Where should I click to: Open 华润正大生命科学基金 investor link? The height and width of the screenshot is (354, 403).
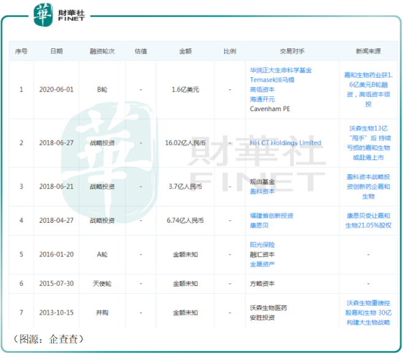pyautogui.click(x=281, y=70)
